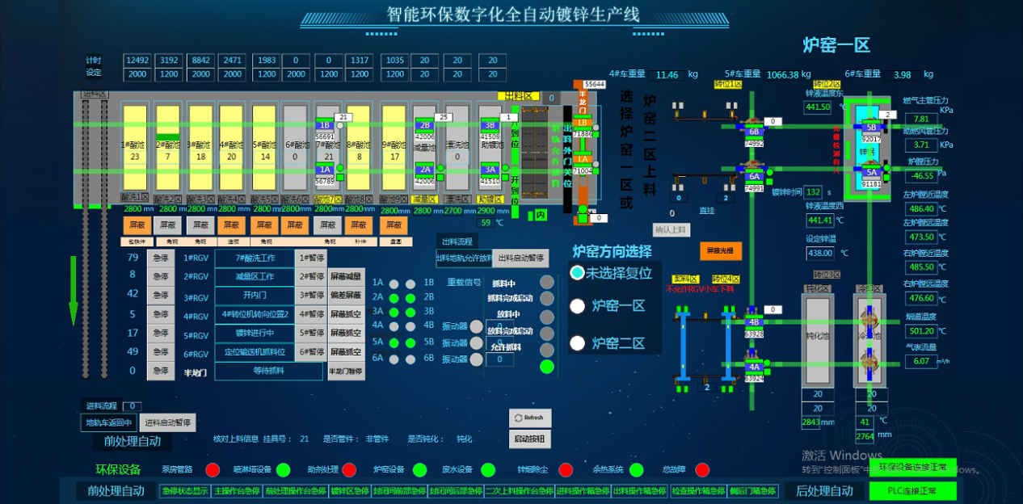Click the red 总故障 fault indicator
The width and height of the screenshot is (1023, 504).
tap(702, 470)
